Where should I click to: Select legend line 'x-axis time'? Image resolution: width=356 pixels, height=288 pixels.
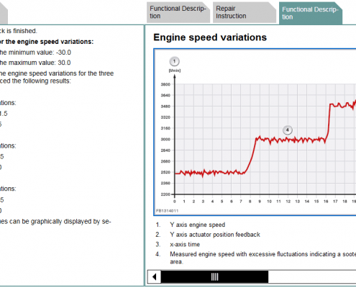185,244
